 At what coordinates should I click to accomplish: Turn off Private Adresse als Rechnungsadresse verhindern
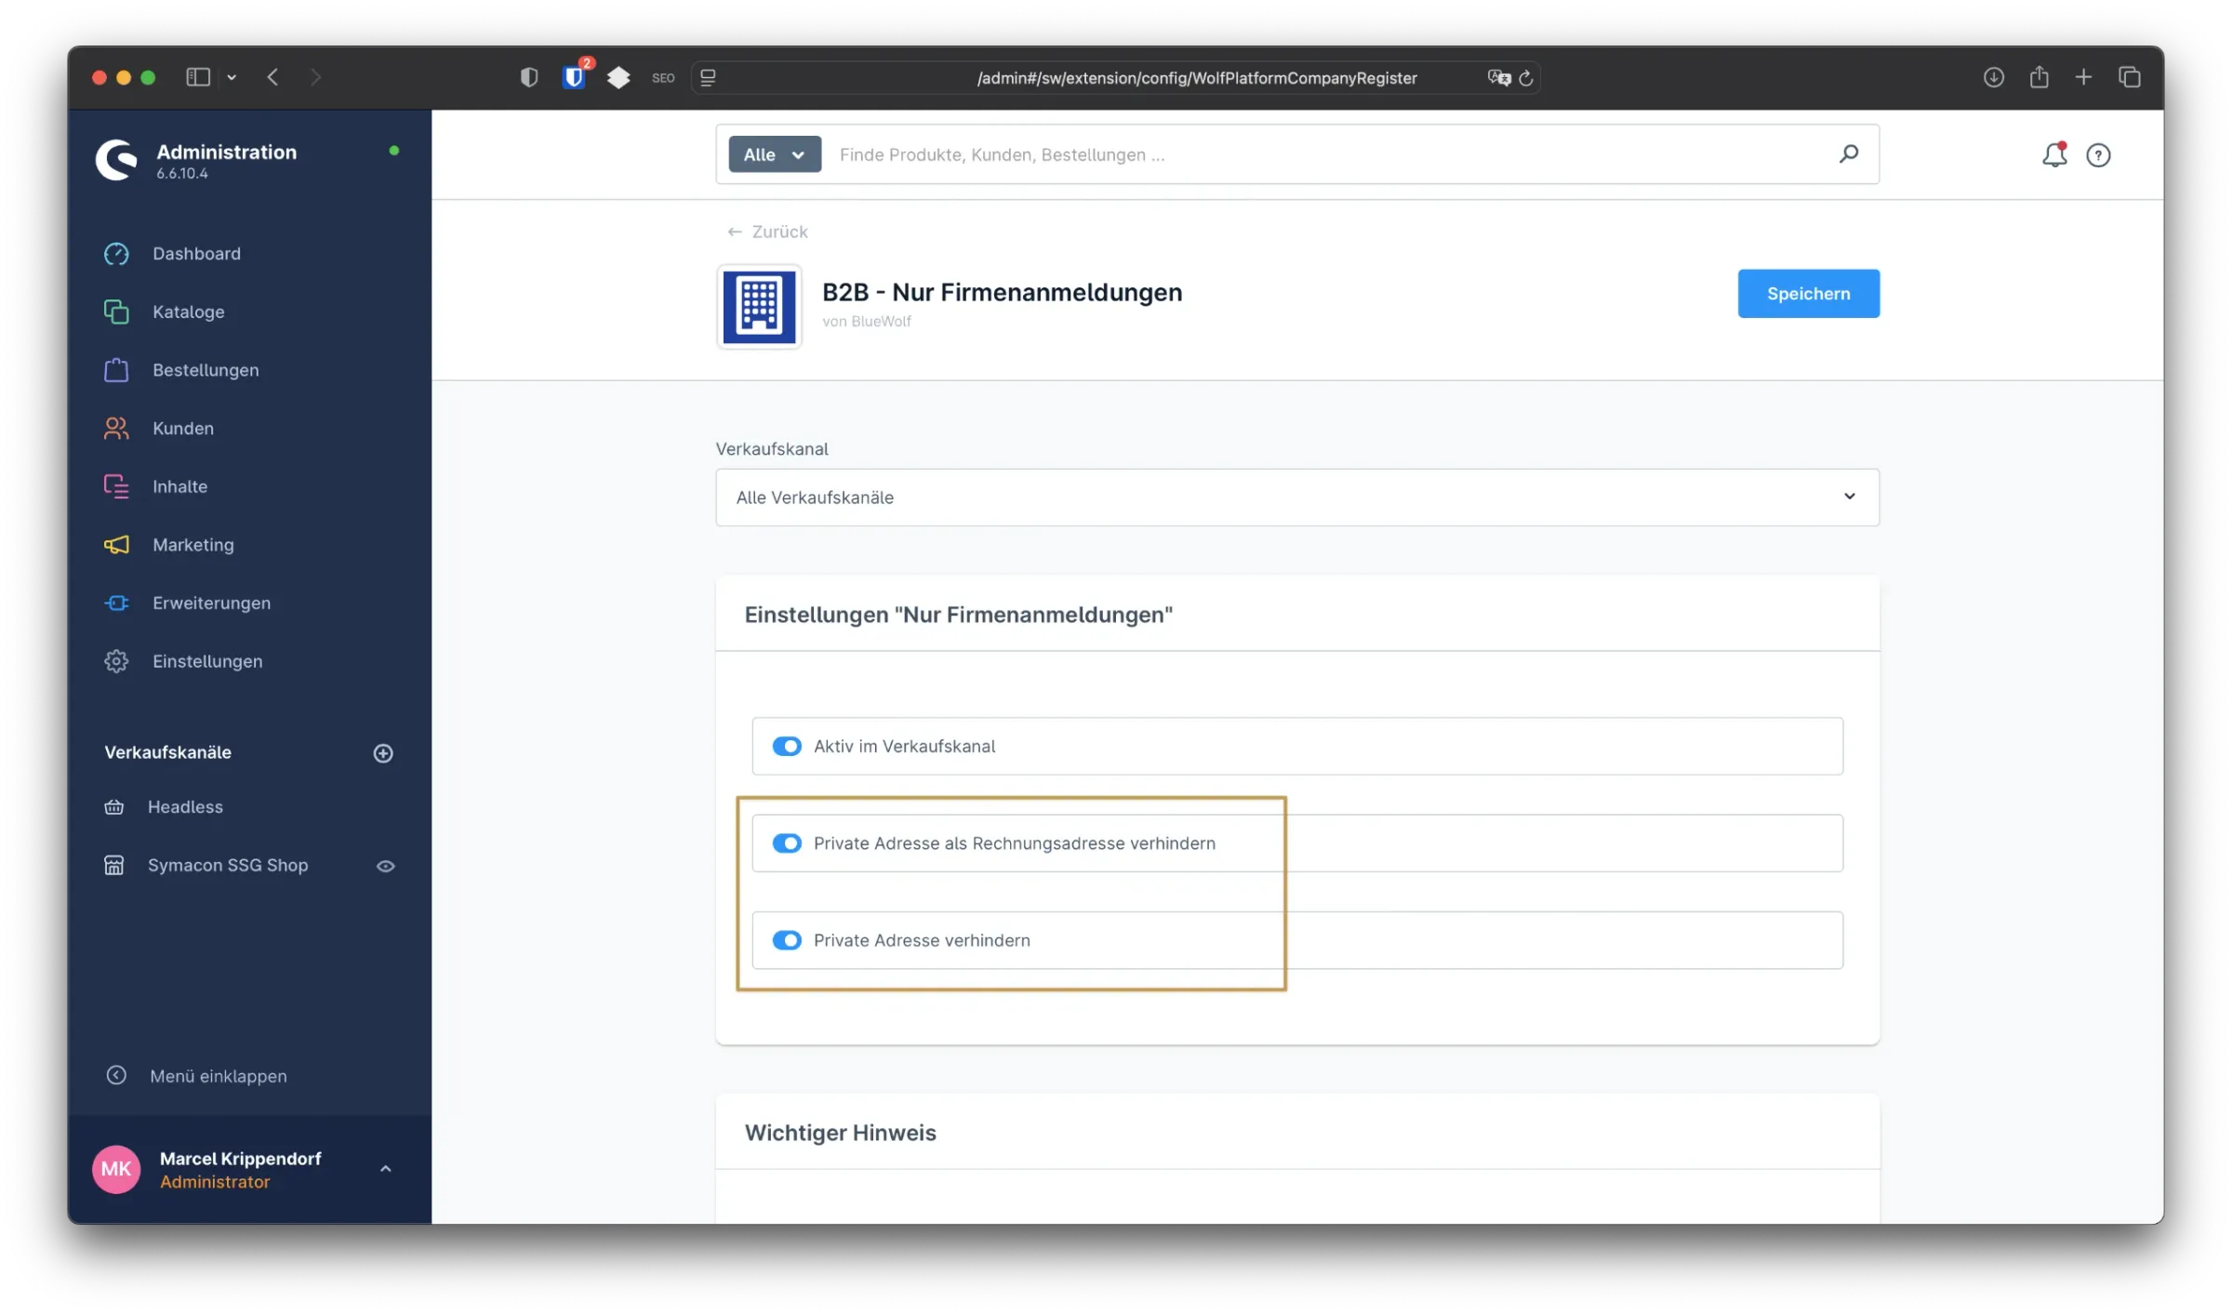(787, 843)
